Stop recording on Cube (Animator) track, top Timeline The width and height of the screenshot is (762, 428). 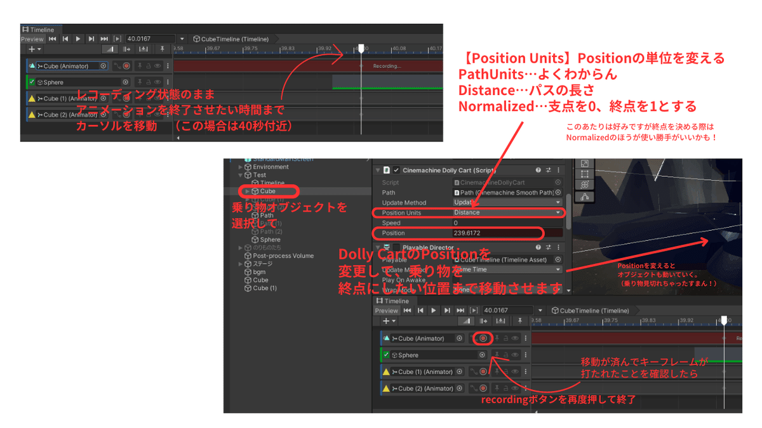(x=126, y=66)
